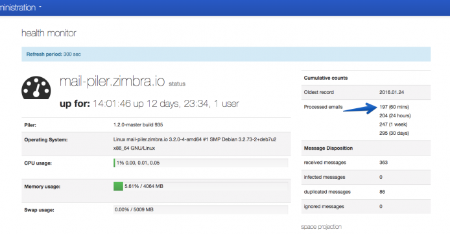Click the mail-piler.zimbra.io hostname title

click(112, 82)
